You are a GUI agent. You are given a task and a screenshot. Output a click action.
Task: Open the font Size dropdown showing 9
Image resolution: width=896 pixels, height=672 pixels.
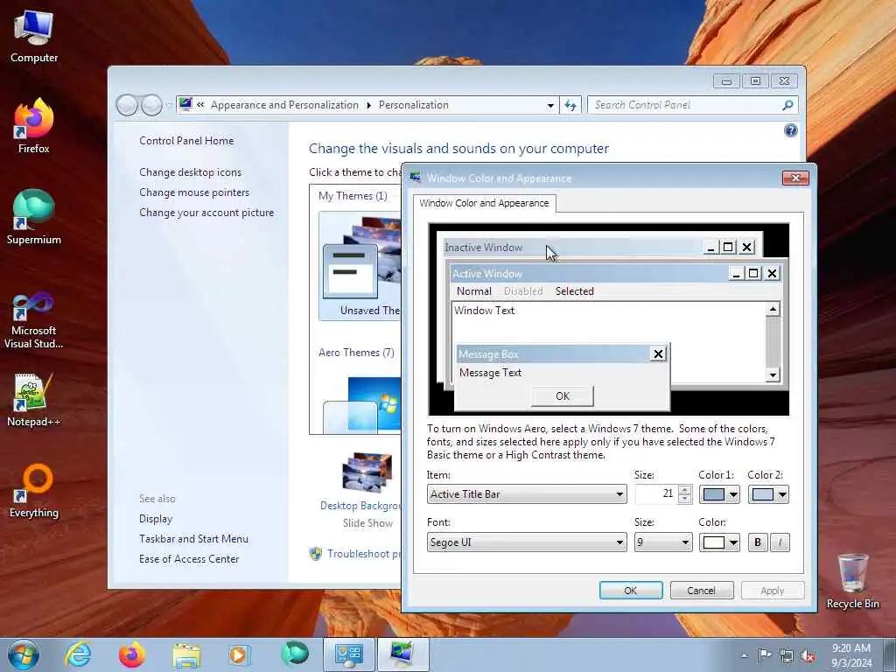663,542
